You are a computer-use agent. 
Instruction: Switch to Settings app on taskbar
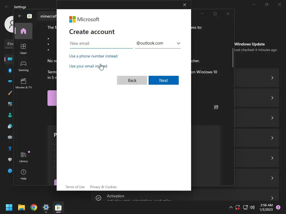46,207
